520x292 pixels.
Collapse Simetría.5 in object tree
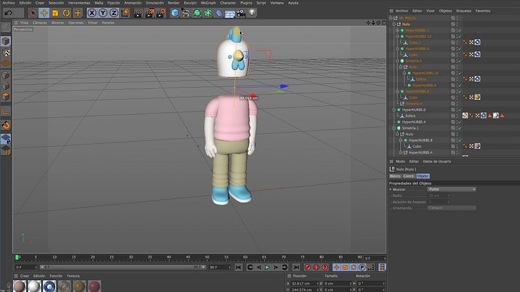(x=398, y=61)
